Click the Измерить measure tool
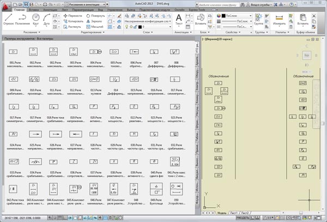The image size is (327, 222). (278, 21)
